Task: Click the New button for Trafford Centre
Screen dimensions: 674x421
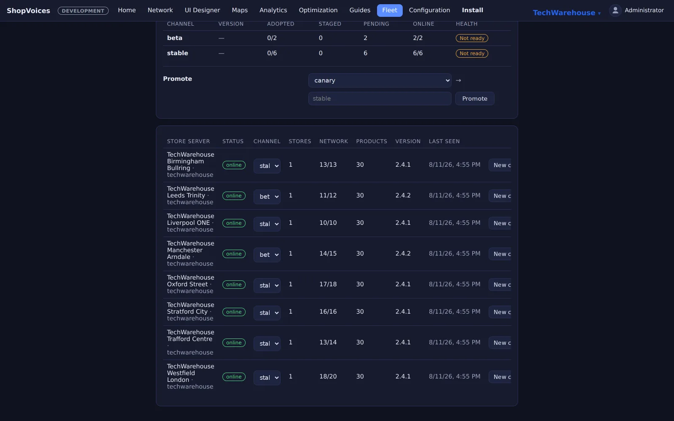Action: (500, 343)
